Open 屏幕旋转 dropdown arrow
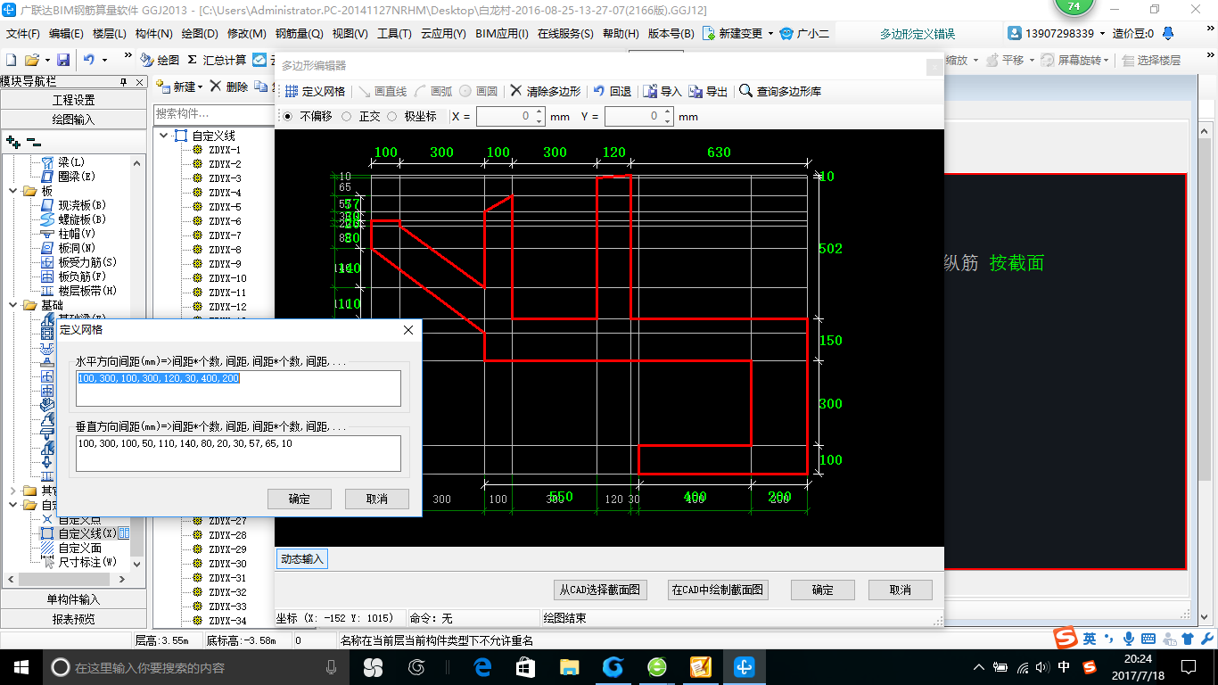Screen dimensions: 1218x685 [x=1107, y=60]
